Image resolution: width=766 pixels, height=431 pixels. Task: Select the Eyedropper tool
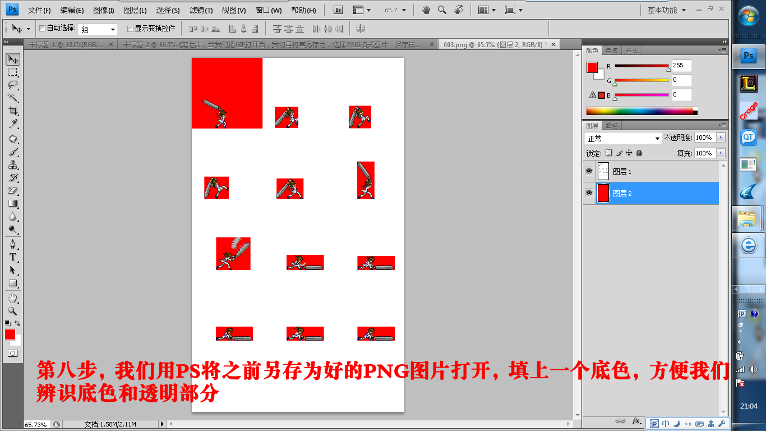12,124
